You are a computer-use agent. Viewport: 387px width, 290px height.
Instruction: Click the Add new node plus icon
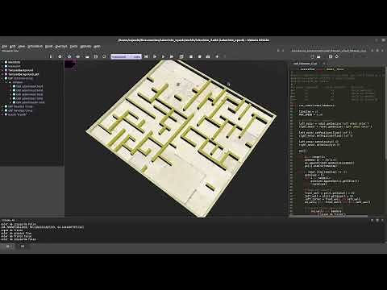tap(60, 56)
